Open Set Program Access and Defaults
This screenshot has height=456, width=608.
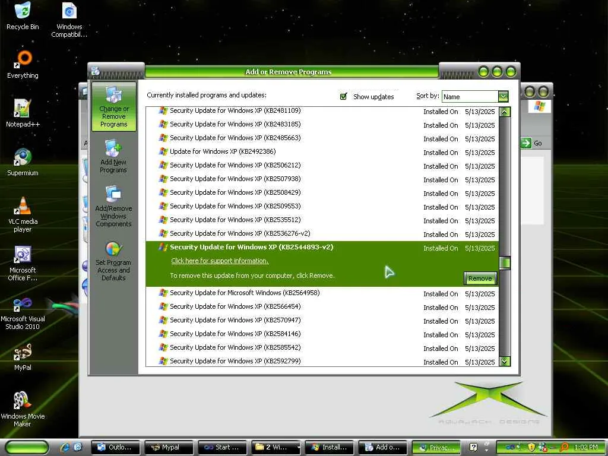[x=113, y=261]
